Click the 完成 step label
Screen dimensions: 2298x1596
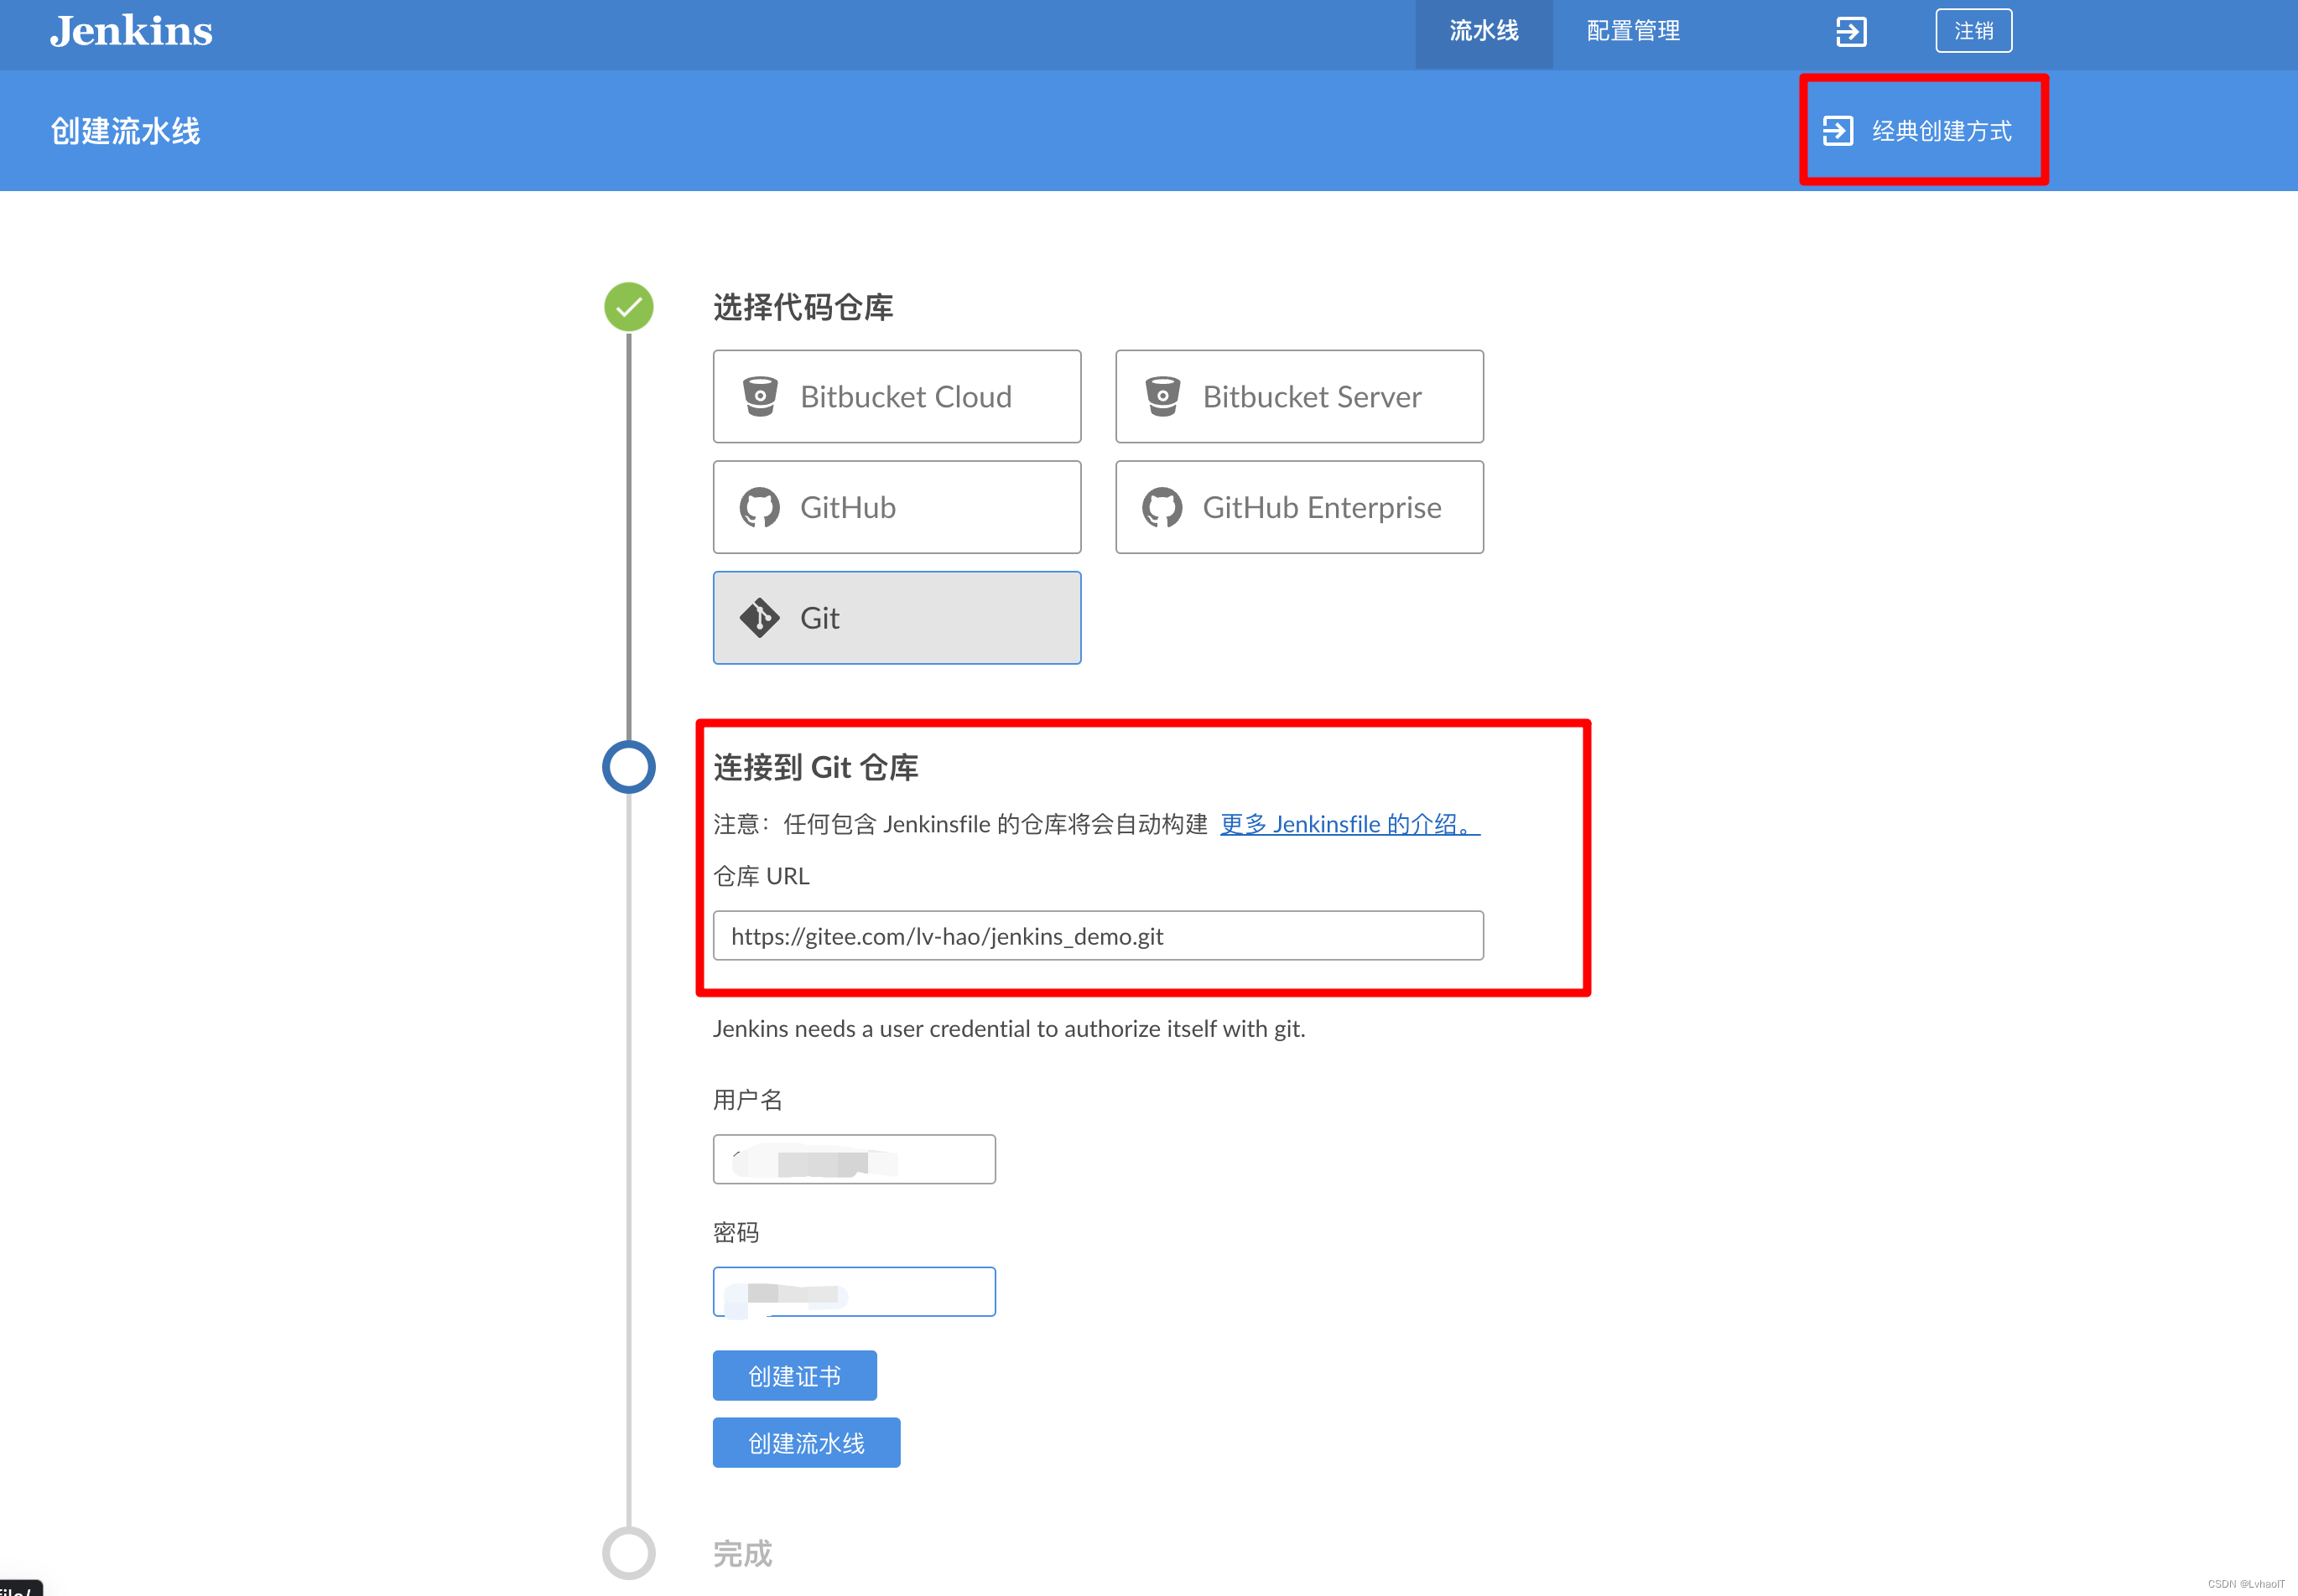[x=742, y=1553]
